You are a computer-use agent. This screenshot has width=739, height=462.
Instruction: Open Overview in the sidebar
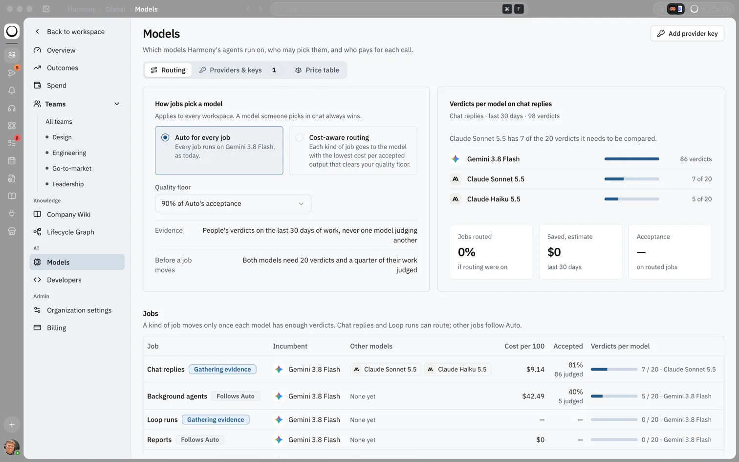(x=77, y=50)
